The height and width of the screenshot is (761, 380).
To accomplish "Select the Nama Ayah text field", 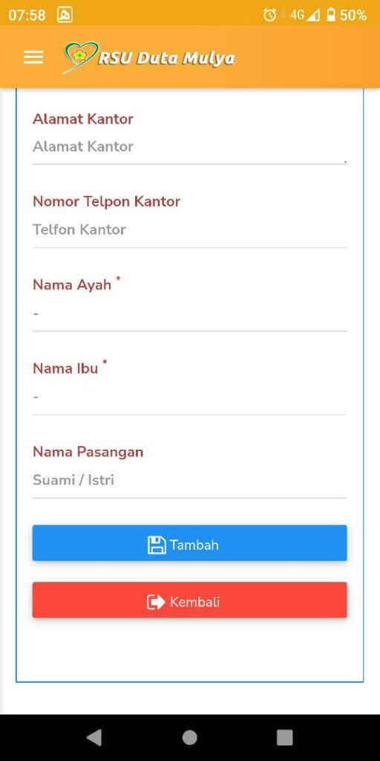I will pos(189,314).
